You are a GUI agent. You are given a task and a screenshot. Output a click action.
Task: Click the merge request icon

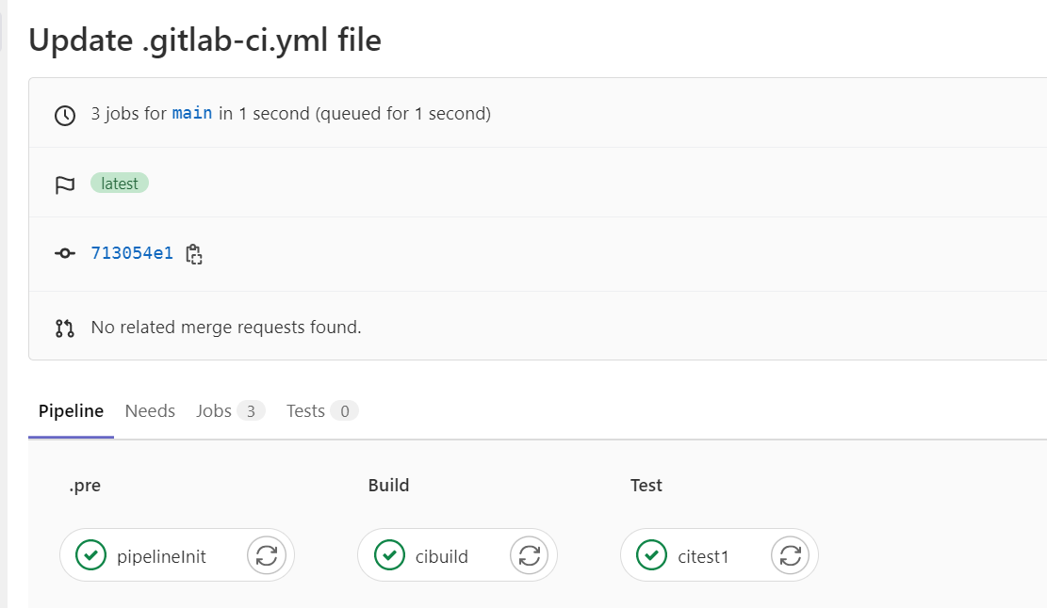(65, 328)
